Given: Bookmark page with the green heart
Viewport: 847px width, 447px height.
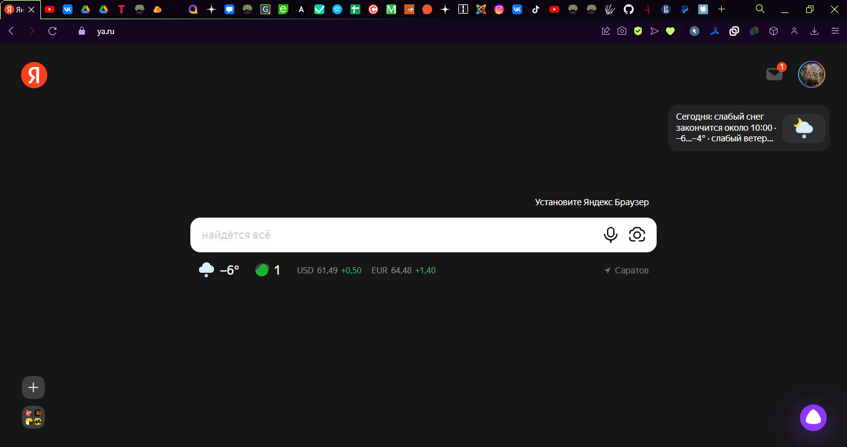Looking at the screenshot, I should pyautogui.click(x=670, y=31).
